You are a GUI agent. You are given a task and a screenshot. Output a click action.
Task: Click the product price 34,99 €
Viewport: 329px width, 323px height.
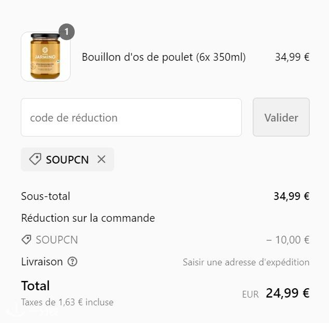pos(292,57)
